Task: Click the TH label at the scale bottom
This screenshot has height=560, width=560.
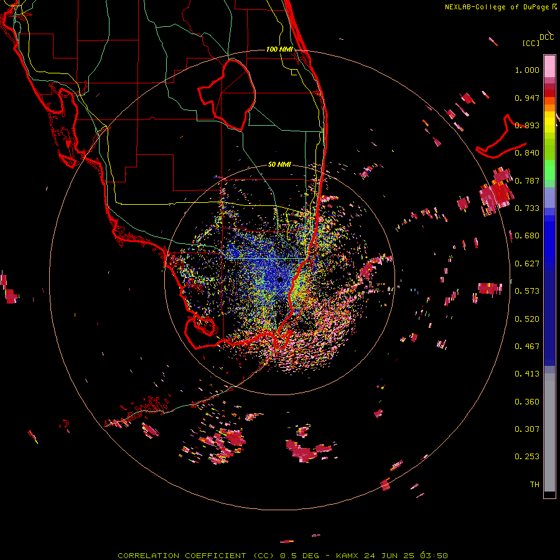Action: point(534,485)
